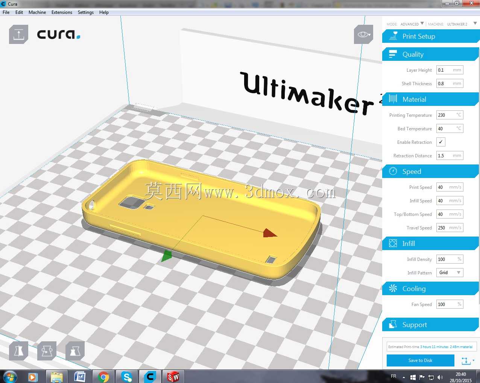Open the Extensions menu
The width and height of the screenshot is (480, 383).
click(62, 12)
